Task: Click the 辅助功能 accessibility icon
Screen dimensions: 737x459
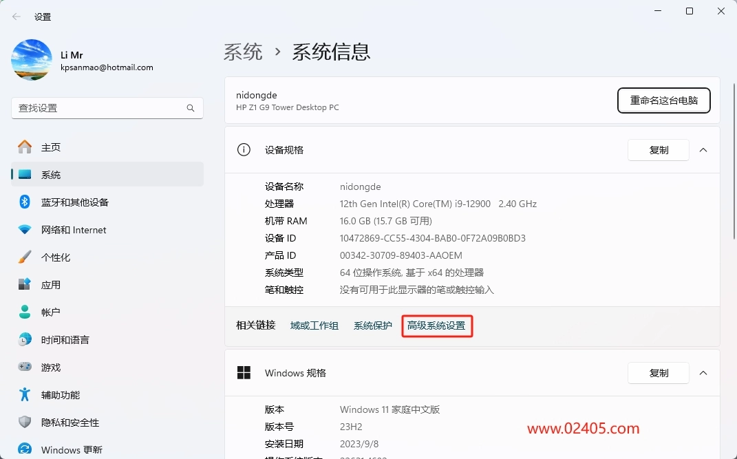Action: tap(25, 394)
